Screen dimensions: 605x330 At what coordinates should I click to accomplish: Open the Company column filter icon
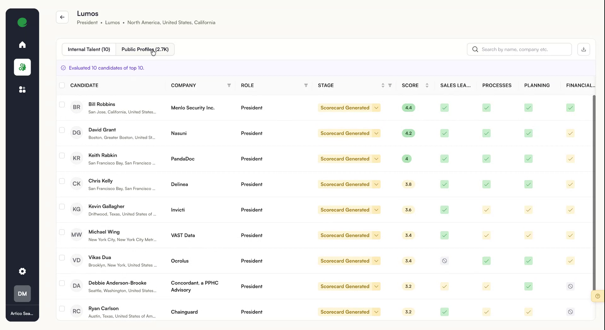[x=229, y=85]
